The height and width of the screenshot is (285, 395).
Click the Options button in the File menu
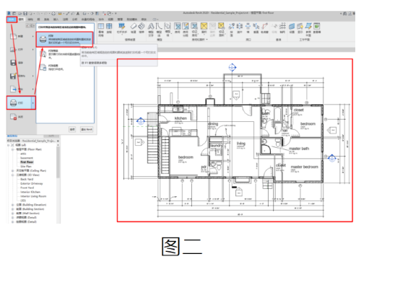click(72, 129)
